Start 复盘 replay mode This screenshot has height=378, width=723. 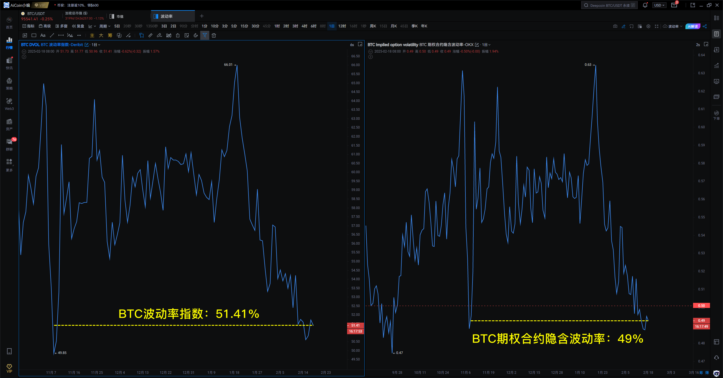[x=78, y=26]
